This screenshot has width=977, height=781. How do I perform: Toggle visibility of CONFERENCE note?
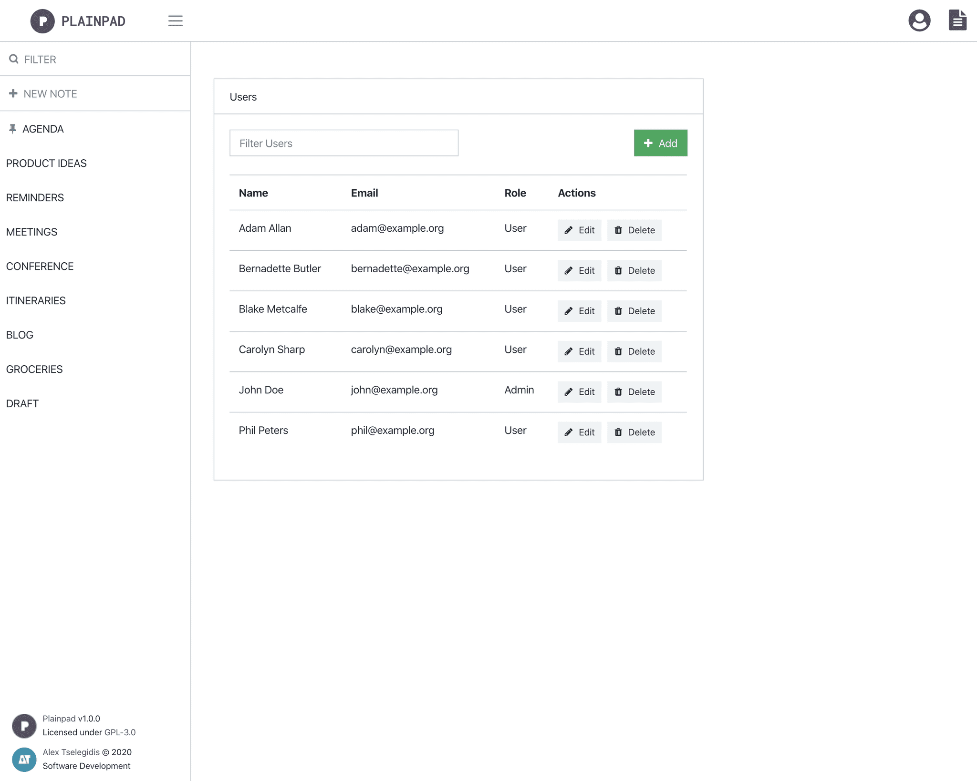tap(39, 266)
